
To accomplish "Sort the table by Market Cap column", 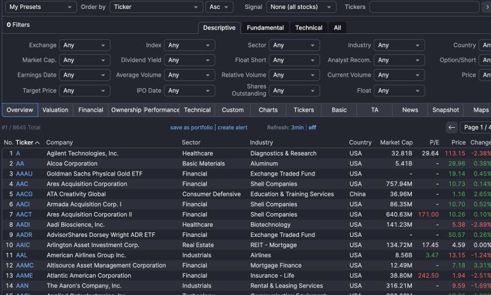I will 396,142.
